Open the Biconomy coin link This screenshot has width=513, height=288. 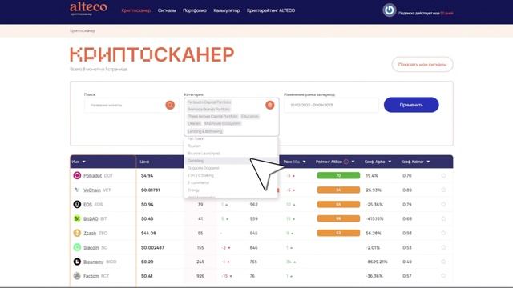(x=94, y=262)
